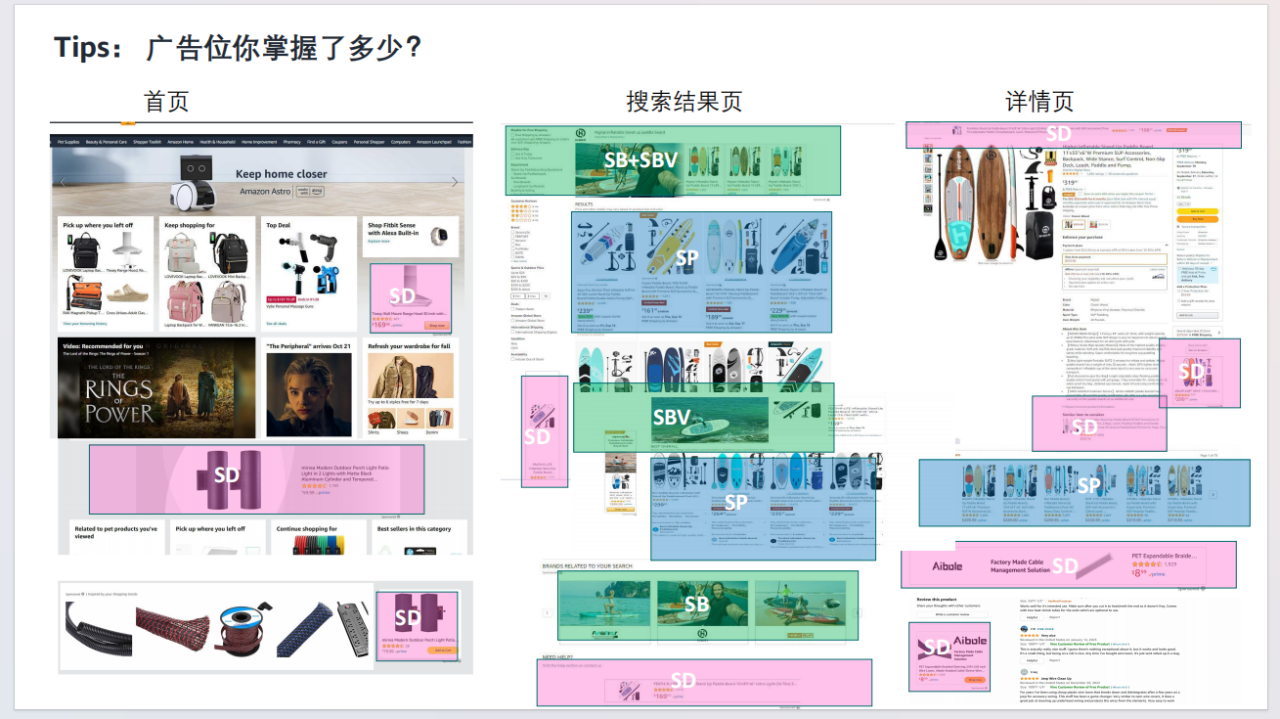Click See all deals link
Image resolution: width=1280 pixels, height=719 pixels.
tap(276, 323)
